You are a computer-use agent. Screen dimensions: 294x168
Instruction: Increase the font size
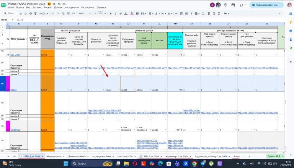tap(105, 13)
